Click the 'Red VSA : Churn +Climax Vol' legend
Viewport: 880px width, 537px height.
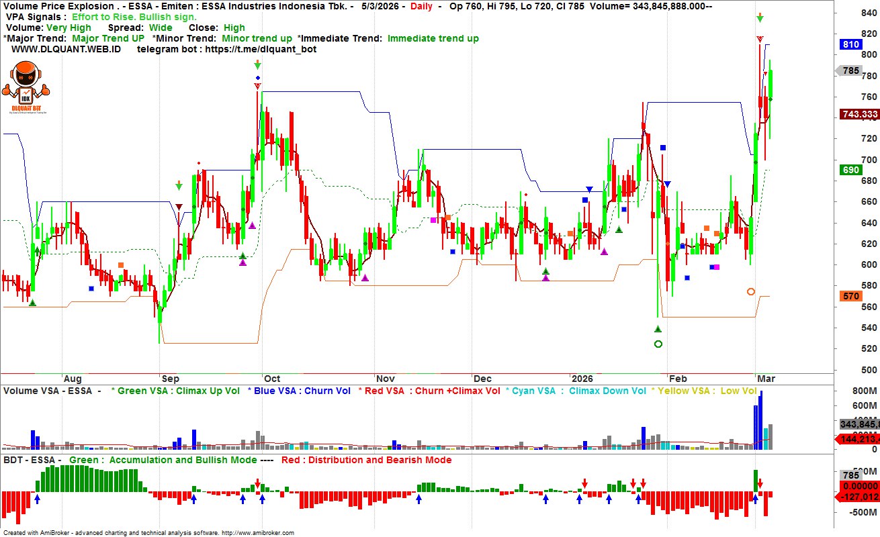tap(433, 391)
